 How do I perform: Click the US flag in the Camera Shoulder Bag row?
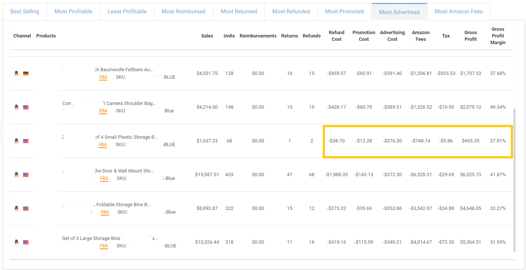click(x=26, y=107)
